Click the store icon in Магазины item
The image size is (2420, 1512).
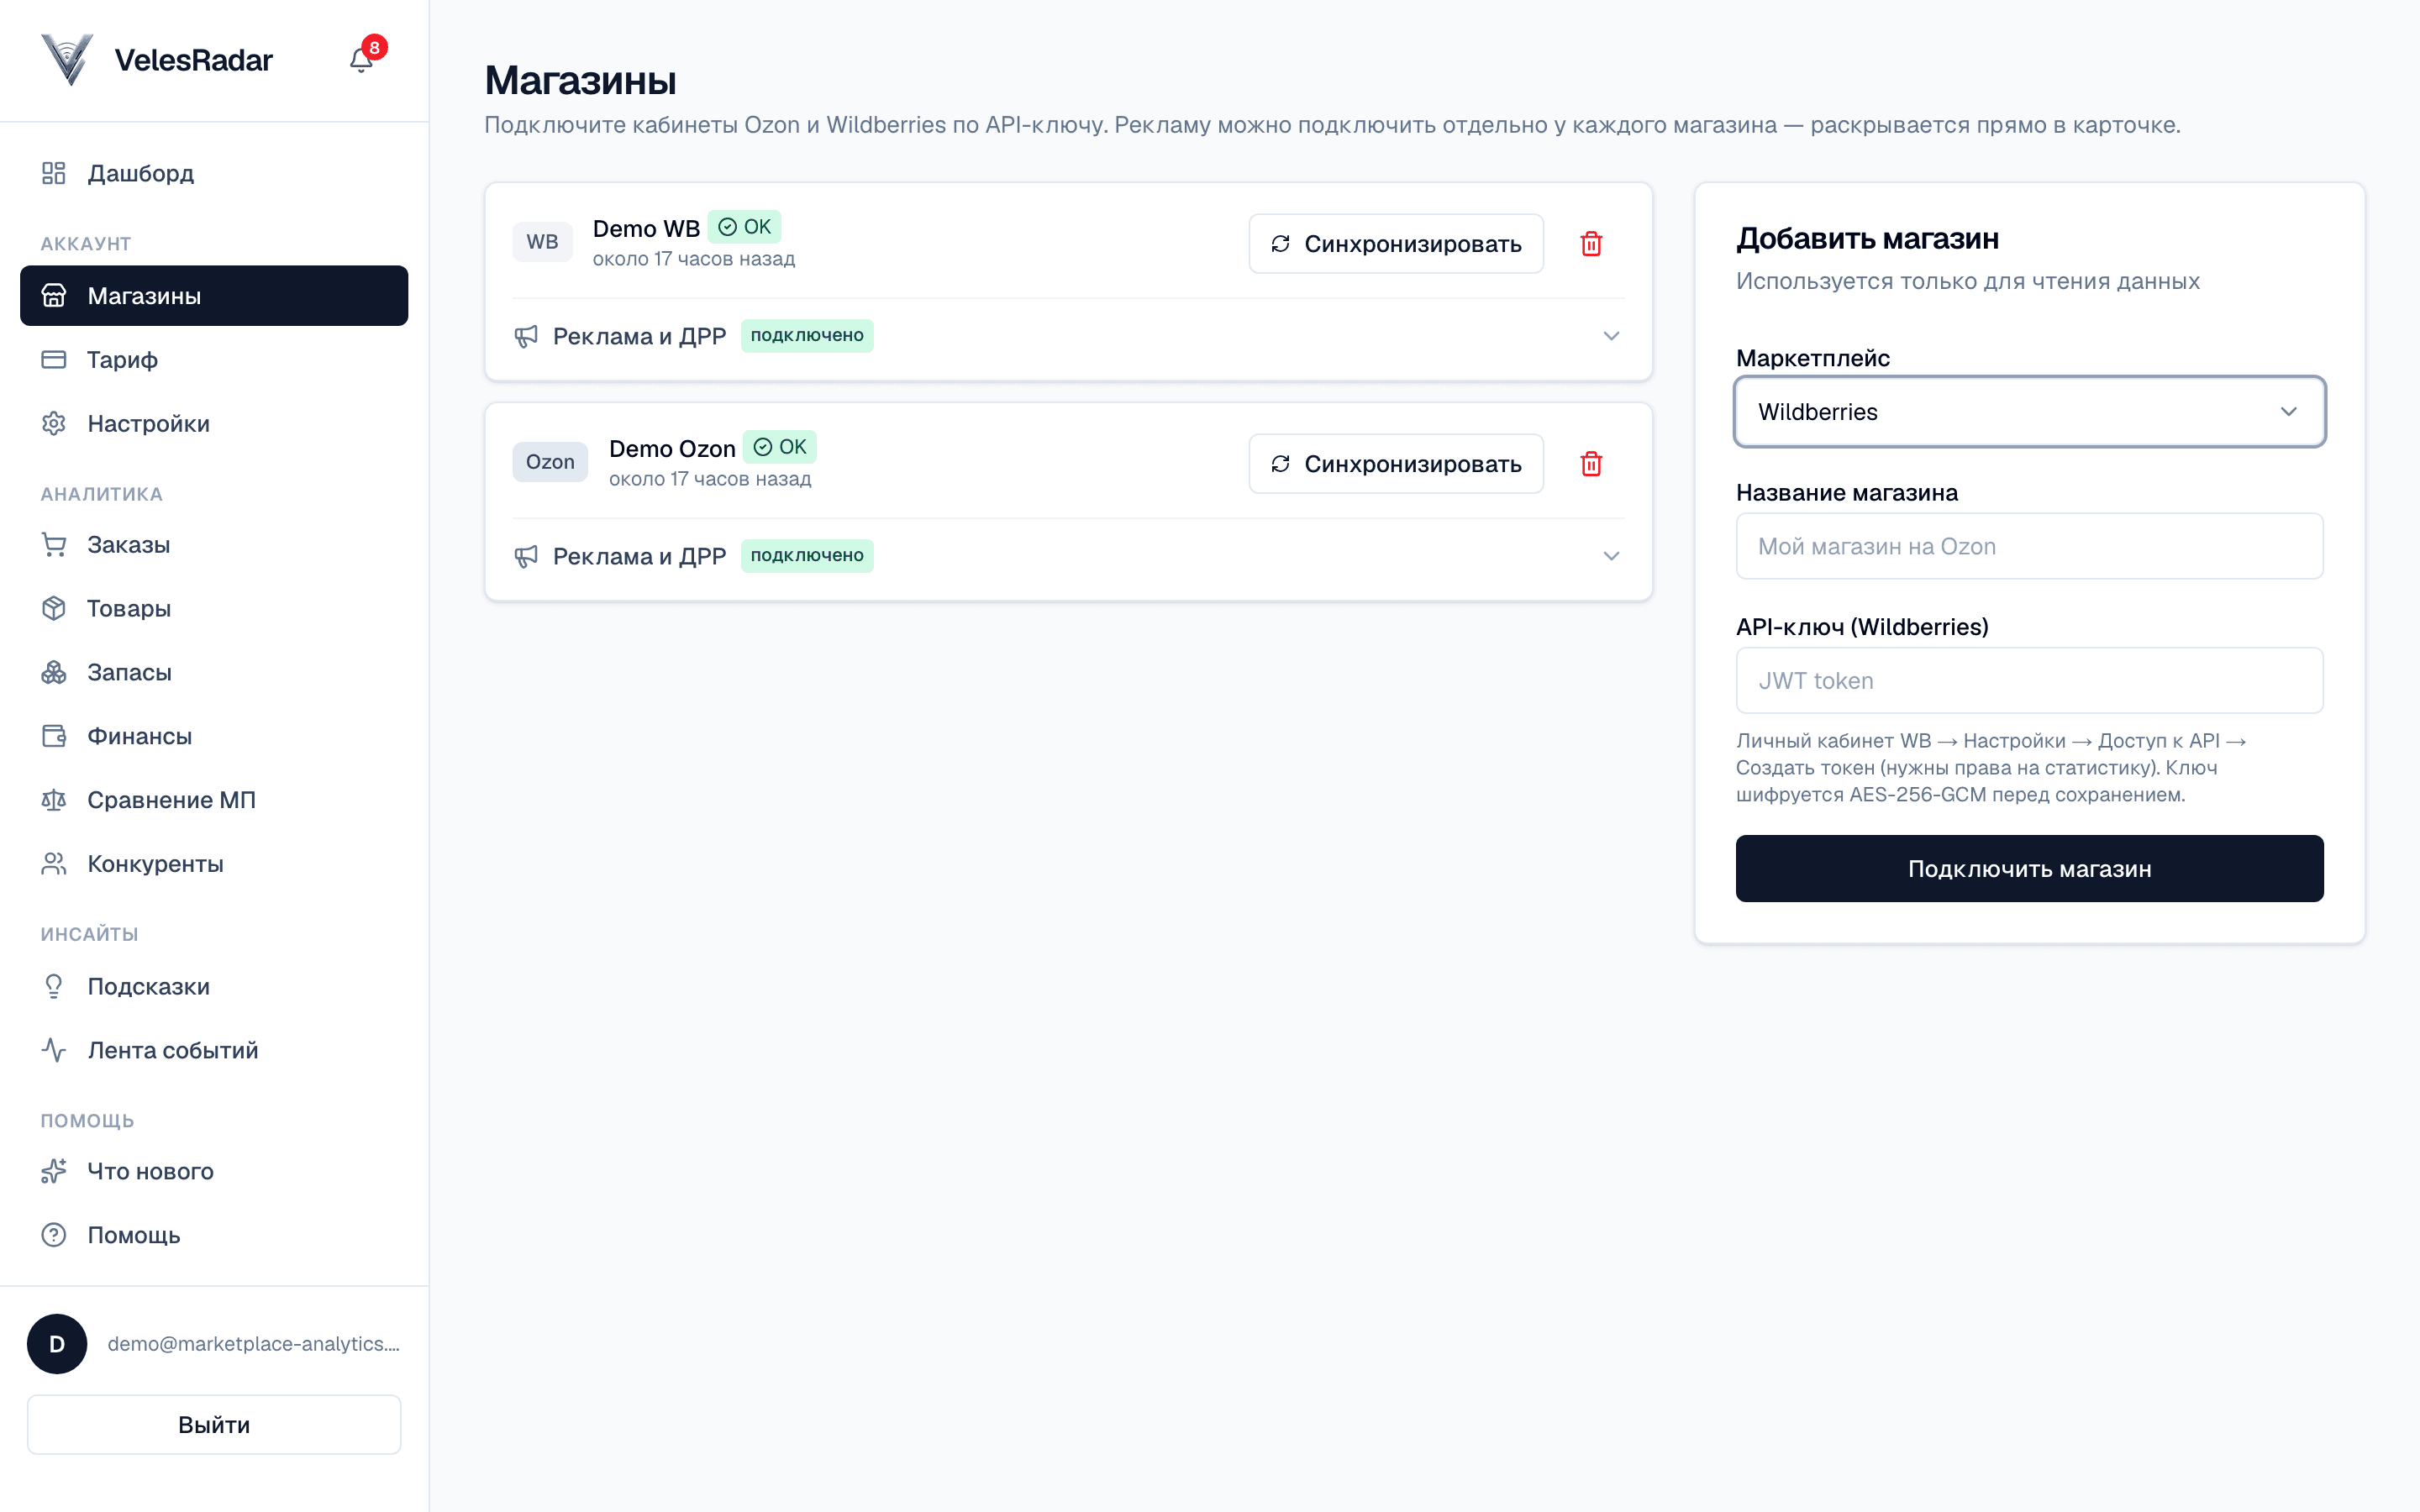(x=54, y=295)
